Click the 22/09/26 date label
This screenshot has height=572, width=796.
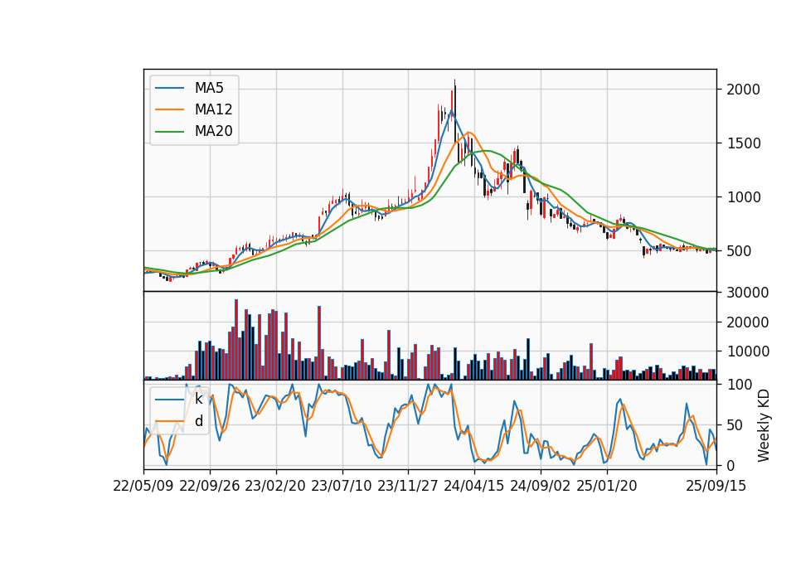(210, 486)
